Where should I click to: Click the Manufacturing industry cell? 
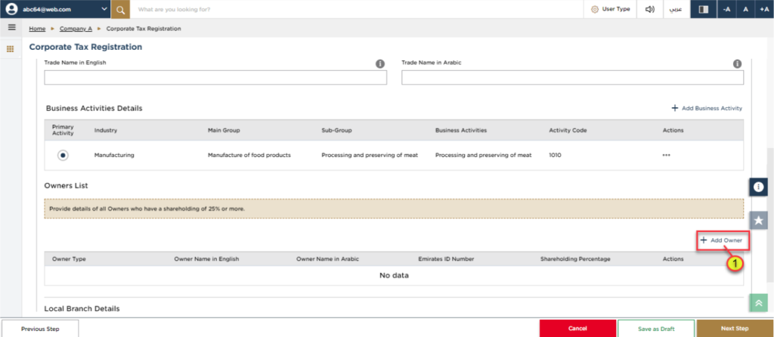click(x=114, y=155)
